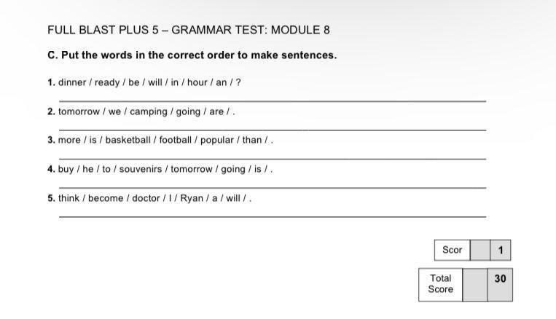
Task: Click the 'Total Score' label cell
Action: pyautogui.click(x=441, y=283)
